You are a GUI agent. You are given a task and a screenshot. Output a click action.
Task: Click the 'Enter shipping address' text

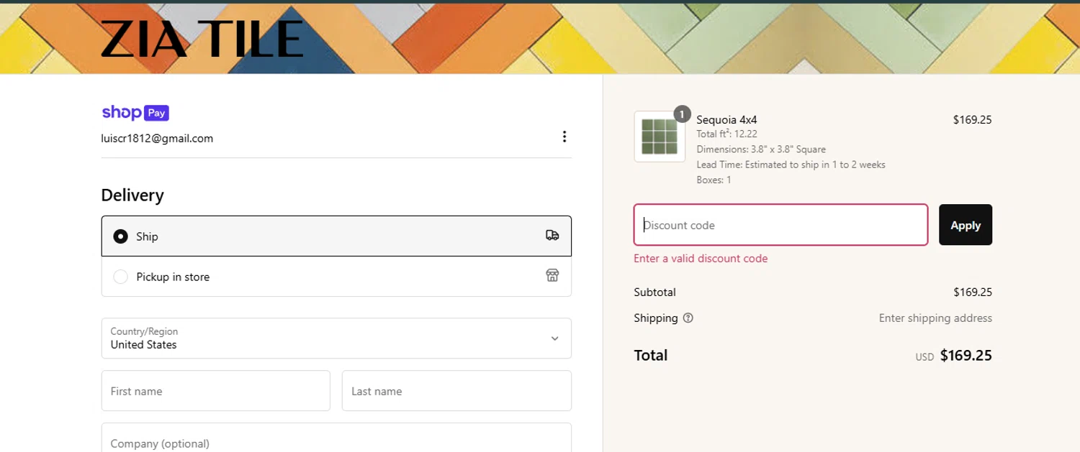935,318
